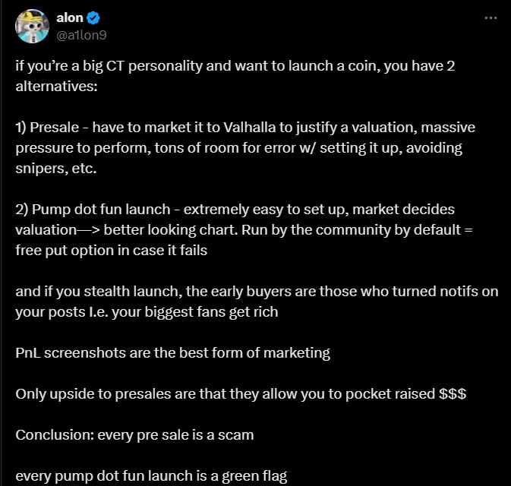Click the "PnL screenshots are the best" line

click(x=172, y=353)
